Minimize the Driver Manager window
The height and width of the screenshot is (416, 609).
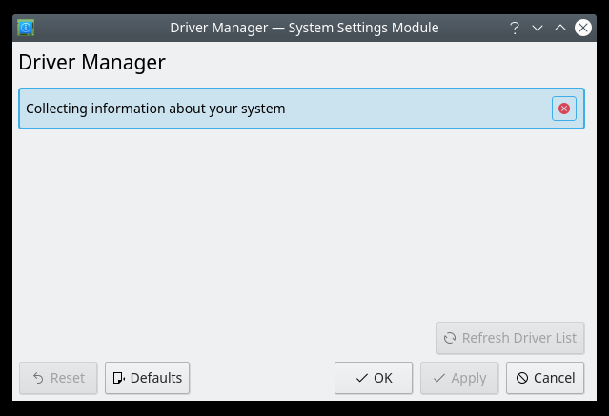(x=538, y=28)
